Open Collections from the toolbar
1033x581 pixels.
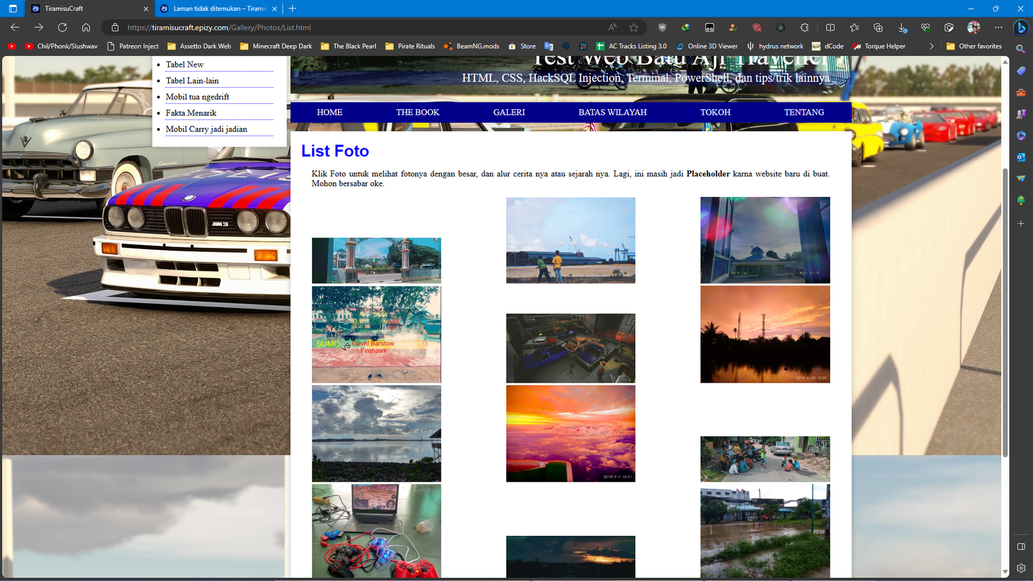click(x=878, y=28)
